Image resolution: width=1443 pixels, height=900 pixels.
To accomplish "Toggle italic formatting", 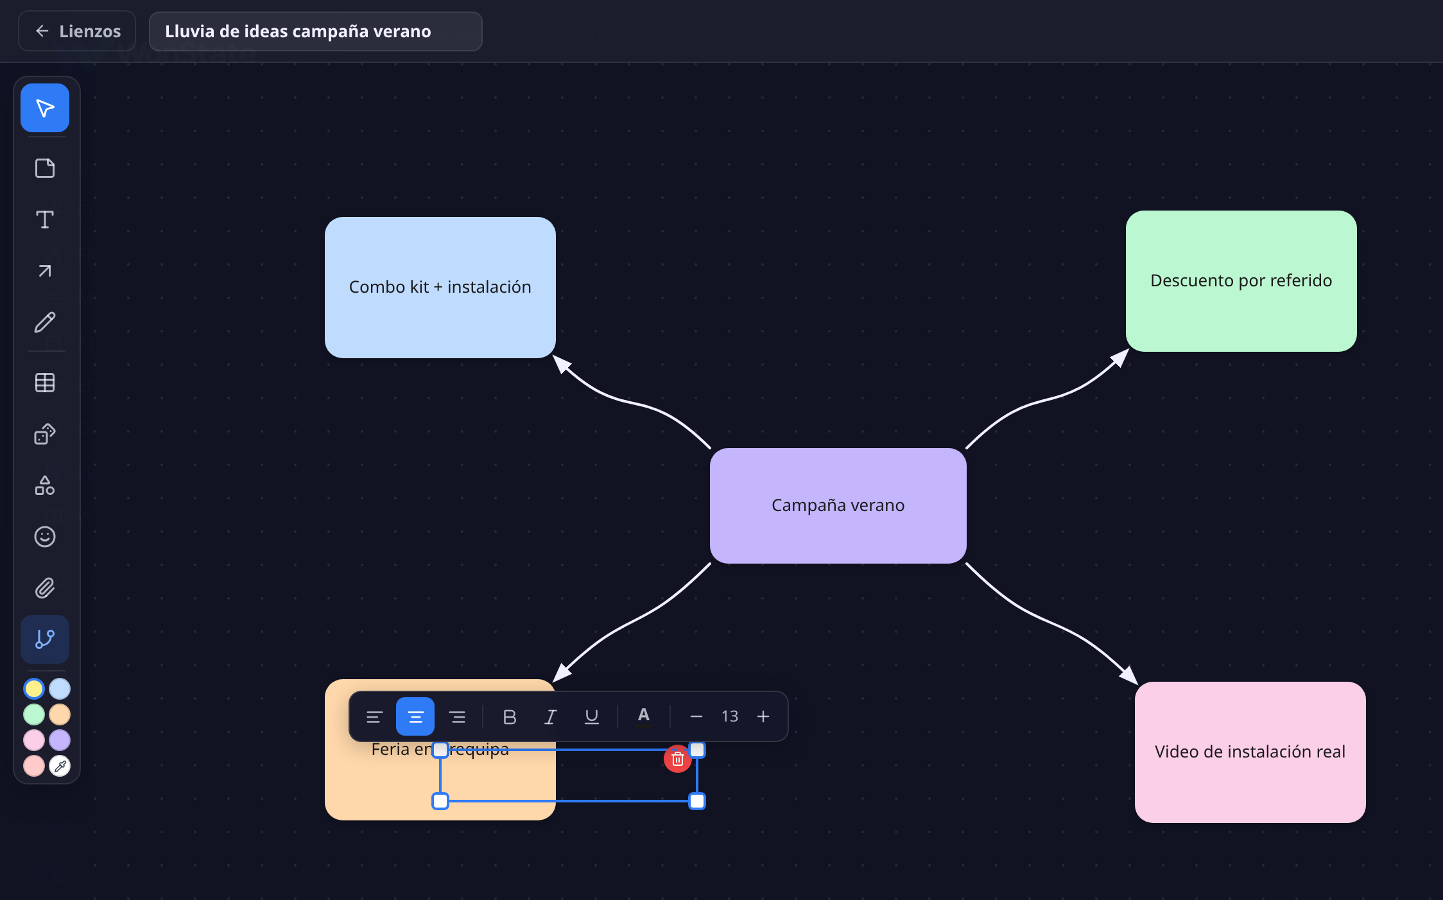I will 551,716.
